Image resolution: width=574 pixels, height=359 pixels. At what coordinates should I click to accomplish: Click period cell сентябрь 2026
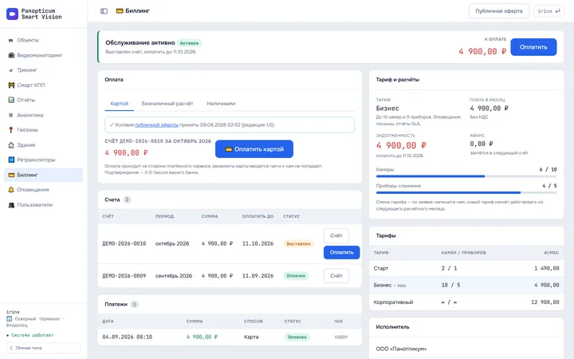(174, 276)
